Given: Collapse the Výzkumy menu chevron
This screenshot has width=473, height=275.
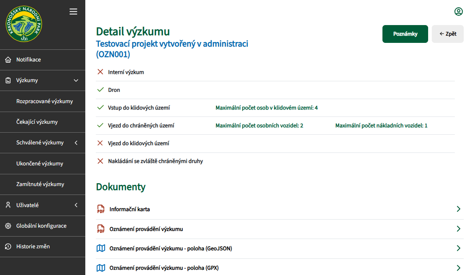Looking at the screenshot, I should tap(76, 80).
